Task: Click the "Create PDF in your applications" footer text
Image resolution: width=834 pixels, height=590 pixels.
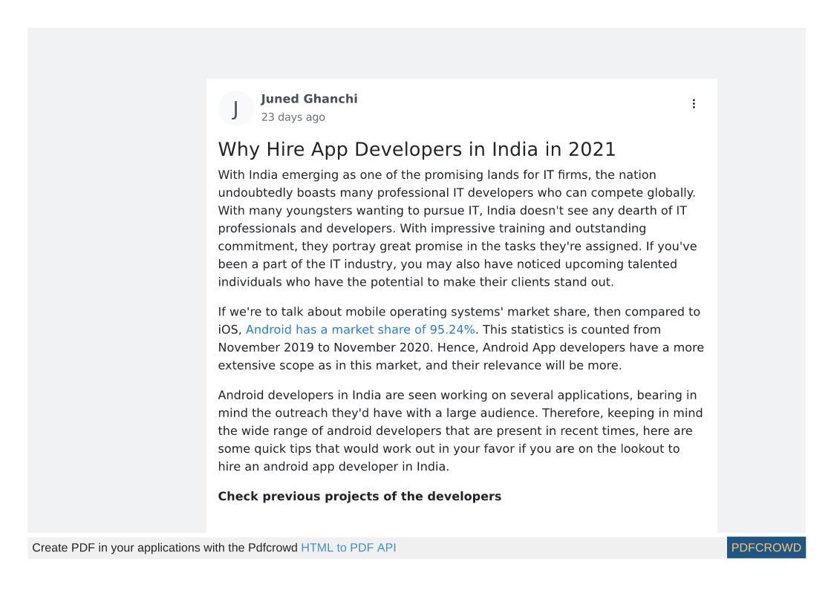Action: click(x=165, y=548)
